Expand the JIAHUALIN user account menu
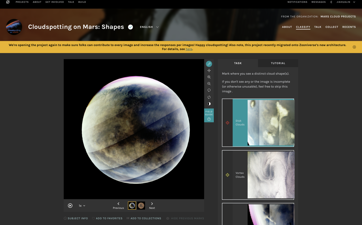362x225 pixels. (x=346, y=2)
